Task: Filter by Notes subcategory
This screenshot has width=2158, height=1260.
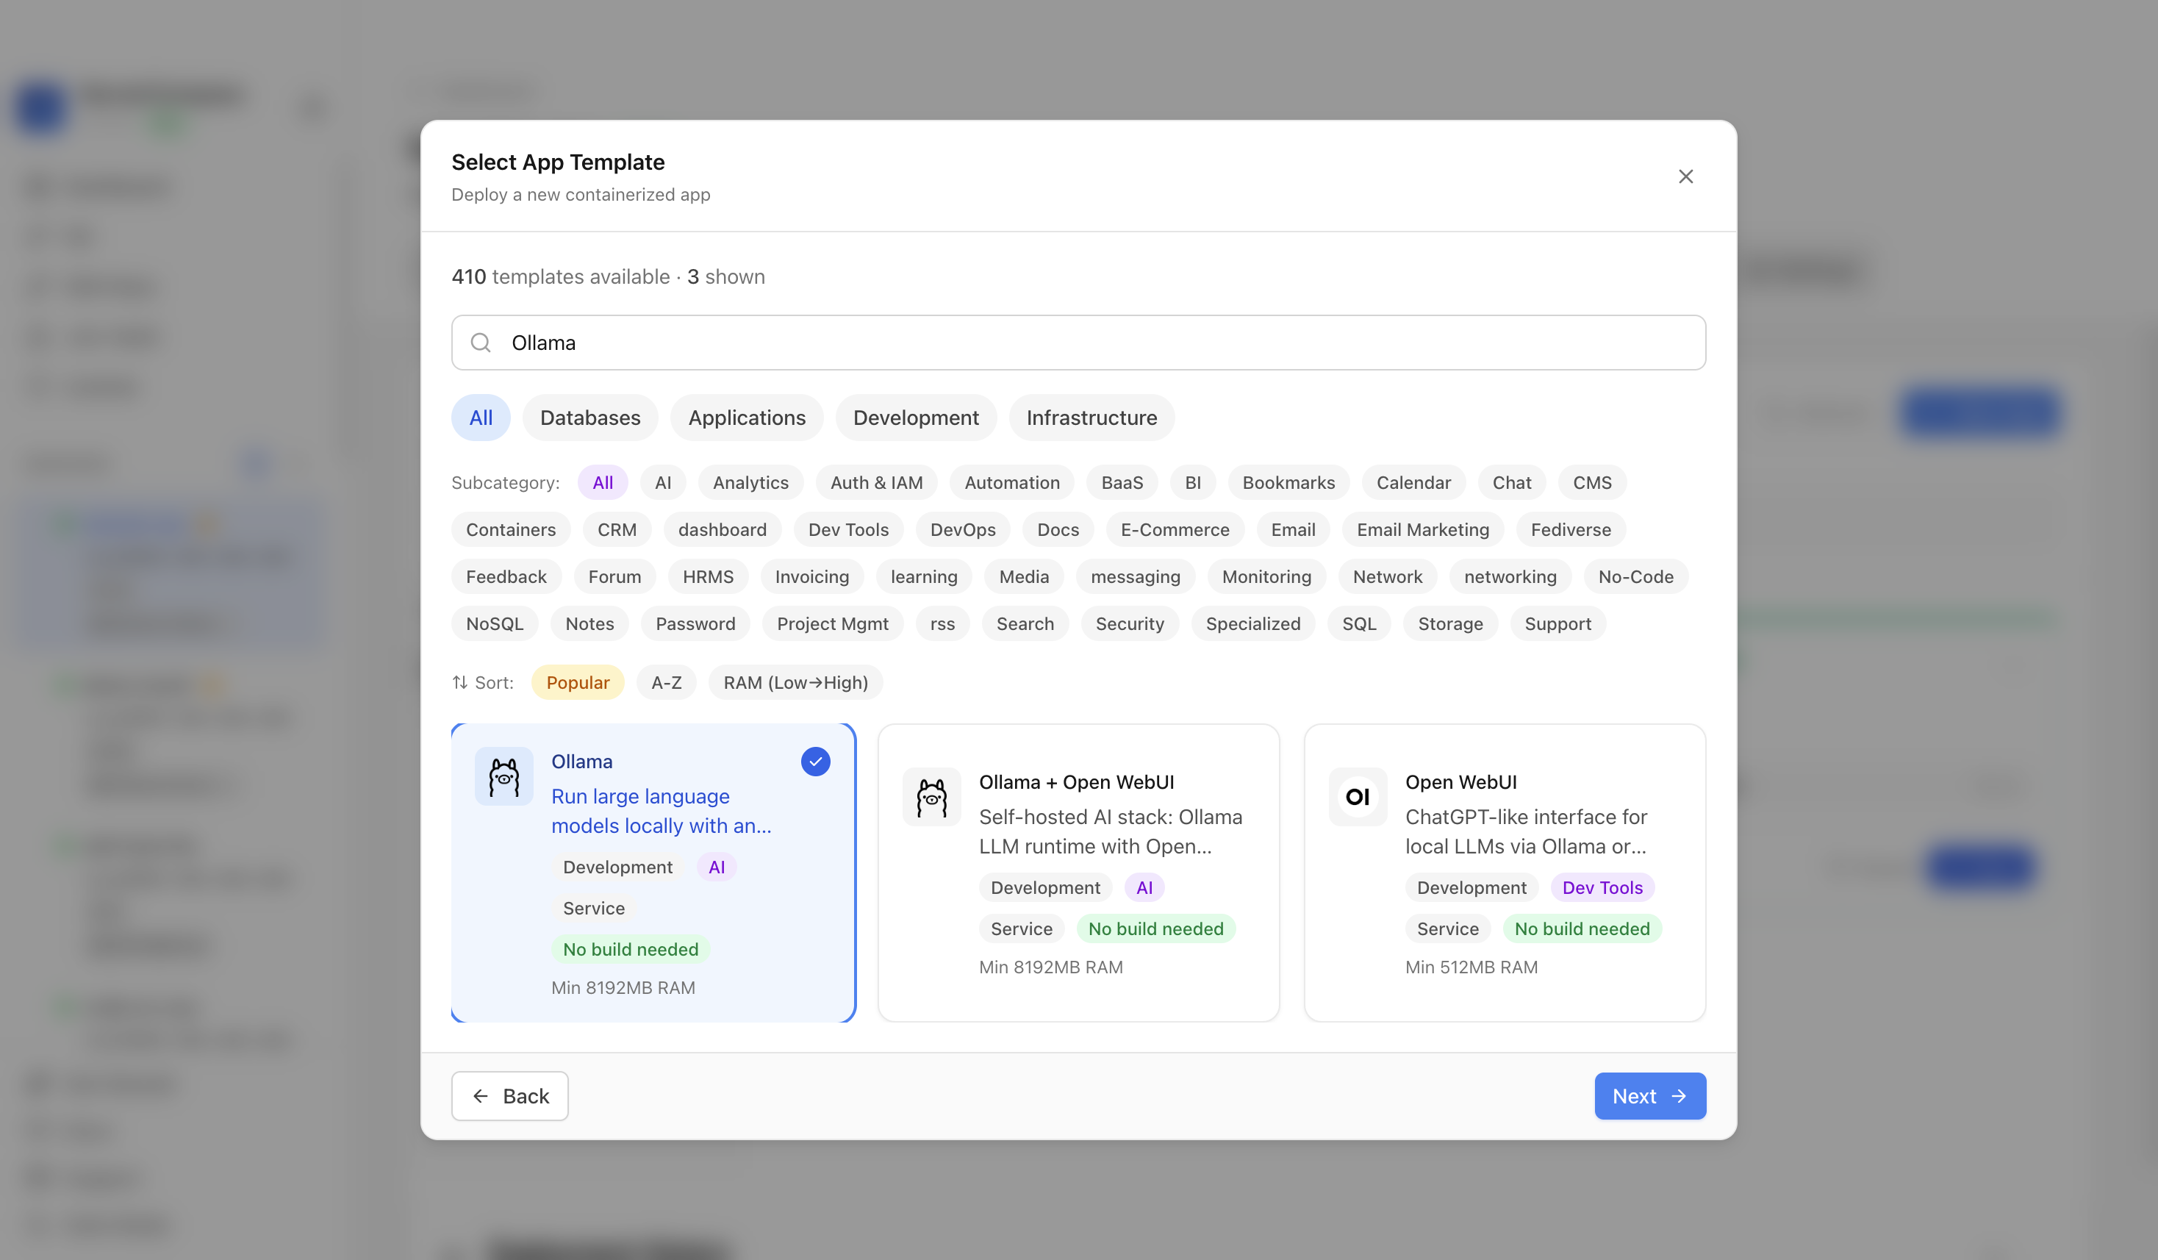Action: point(589,624)
